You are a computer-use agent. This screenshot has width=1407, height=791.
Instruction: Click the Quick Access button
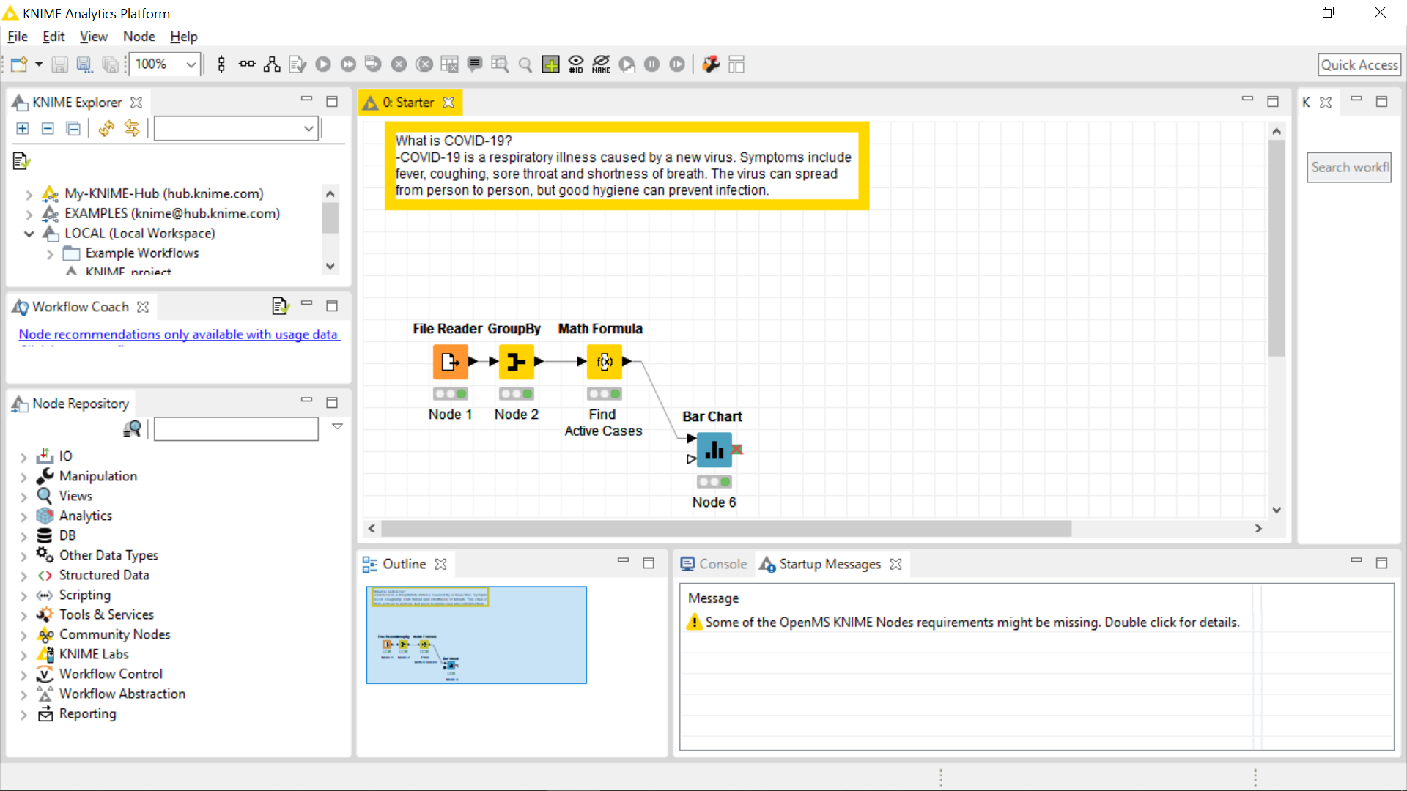[1358, 64]
